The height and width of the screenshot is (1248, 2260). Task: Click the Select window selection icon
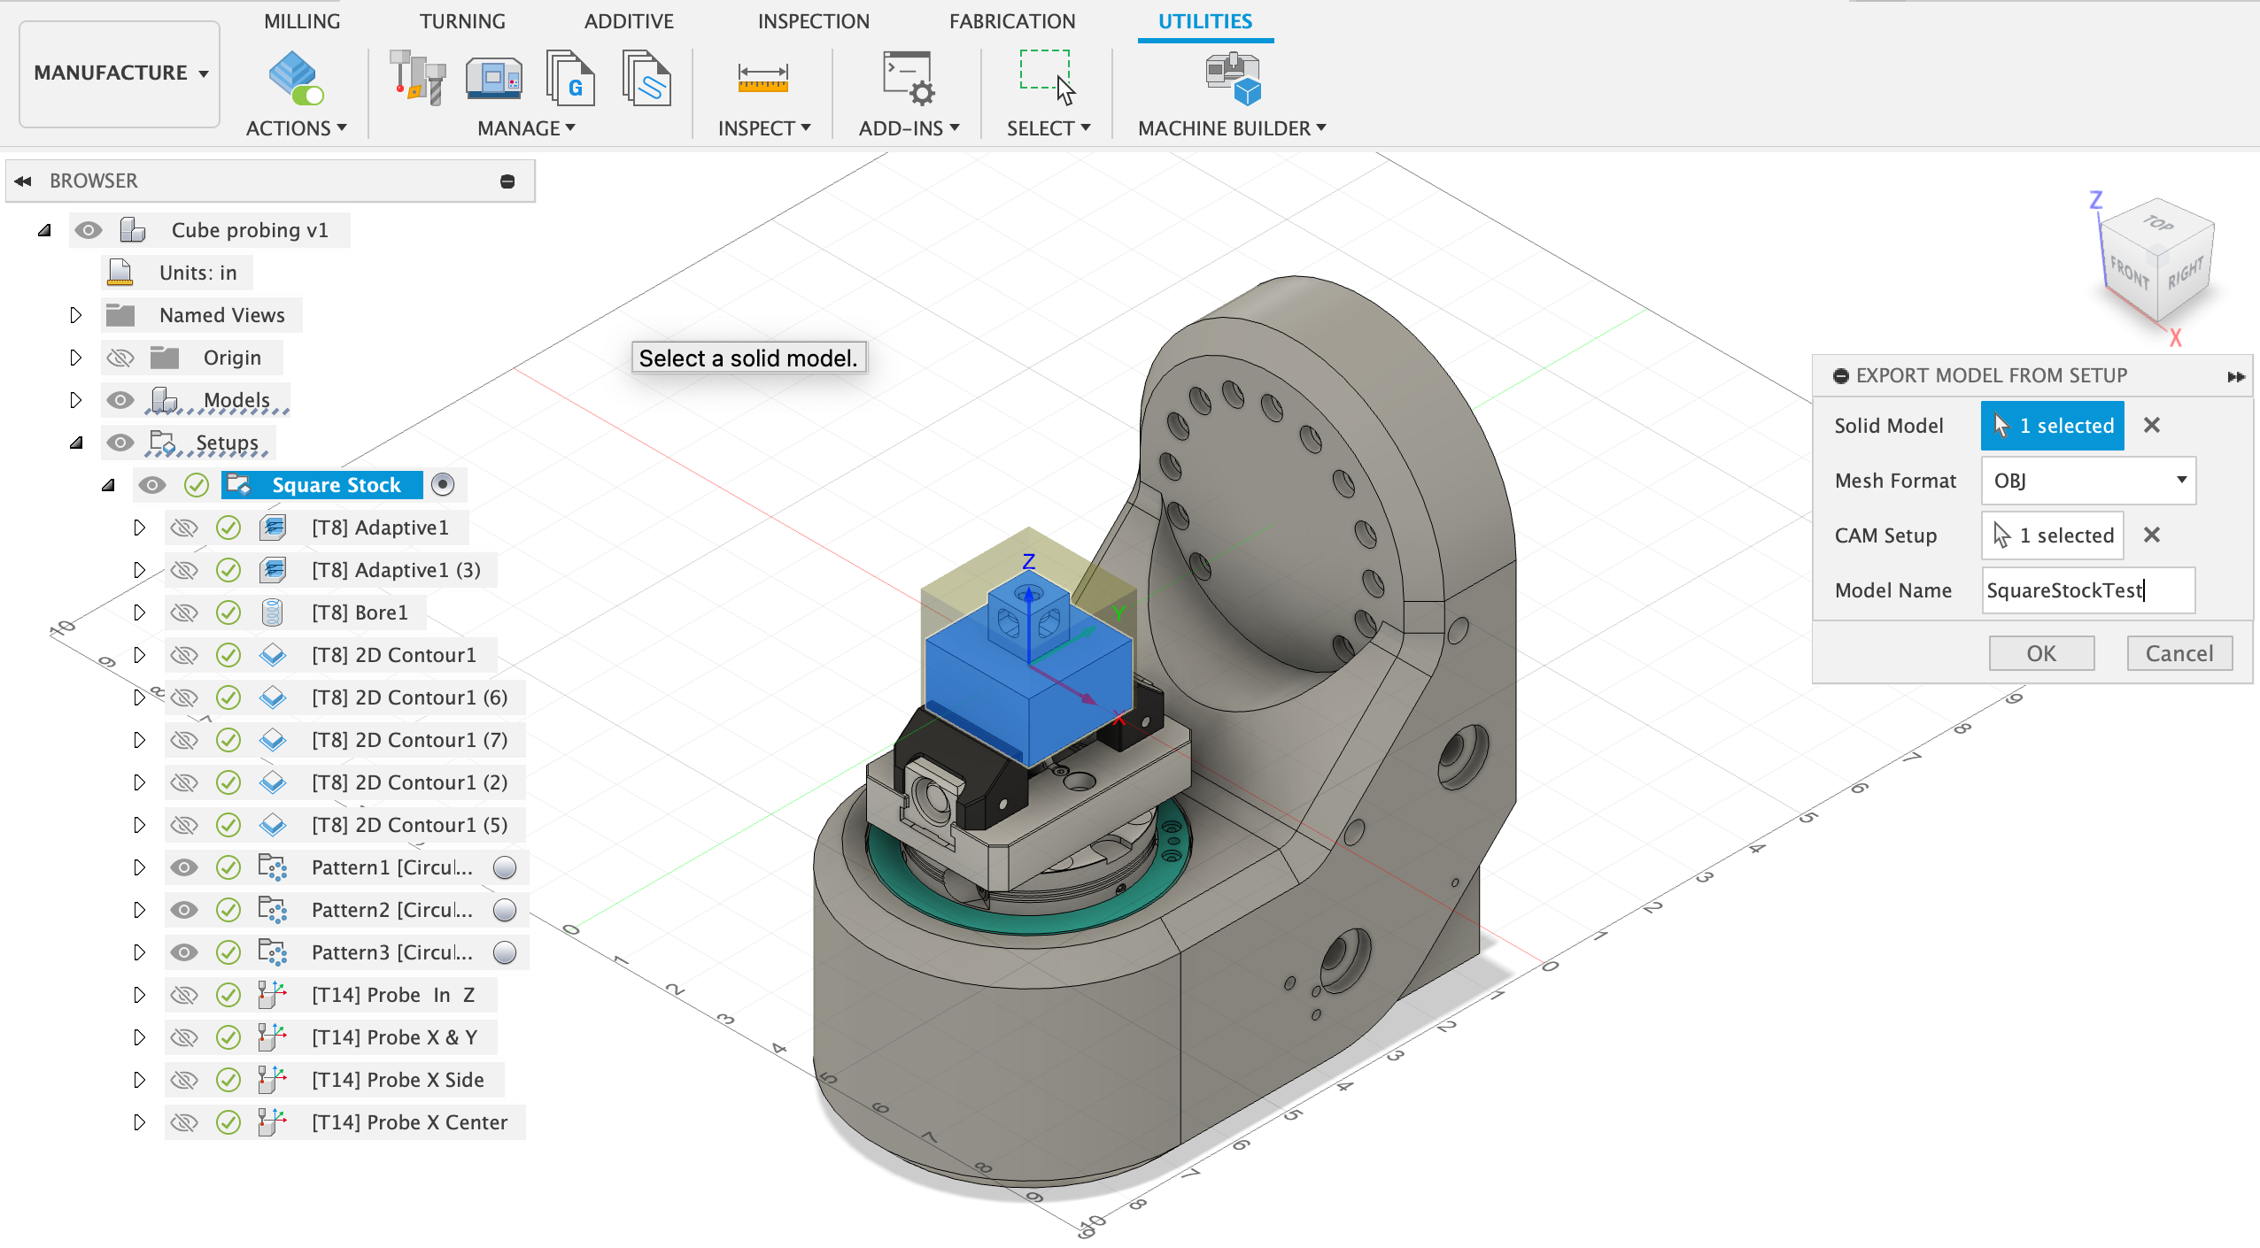pyautogui.click(x=1048, y=78)
